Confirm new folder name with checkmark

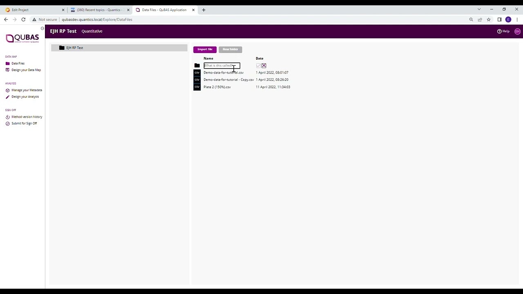258,65
